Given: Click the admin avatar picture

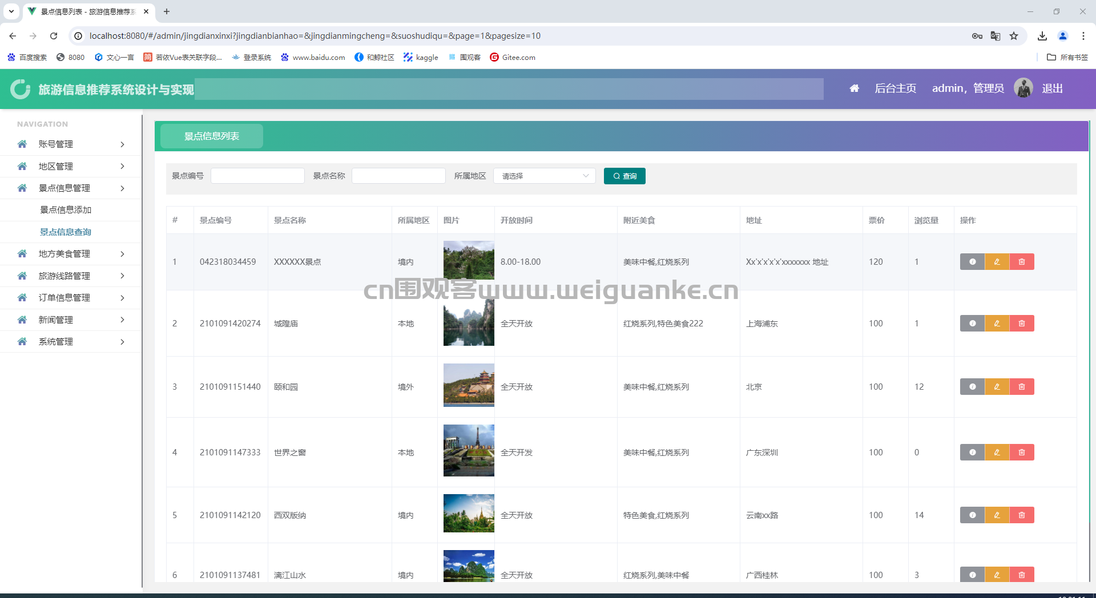Looking at the screenshot, I should coord(1023,88).
